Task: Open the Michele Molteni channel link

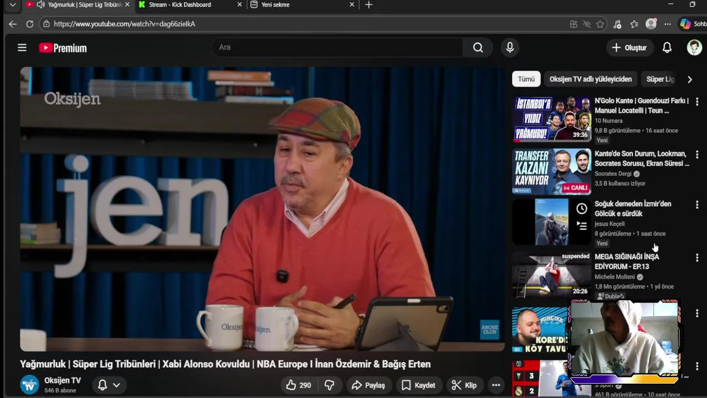Action: (615, 277)
